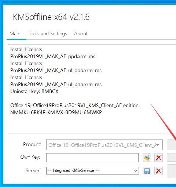
Task: Switch to the Main tab
Action: 15,33
